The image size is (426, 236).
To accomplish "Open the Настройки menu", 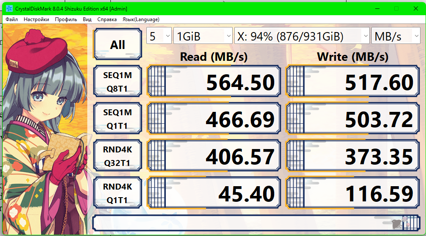I will (x=36, y=19).
